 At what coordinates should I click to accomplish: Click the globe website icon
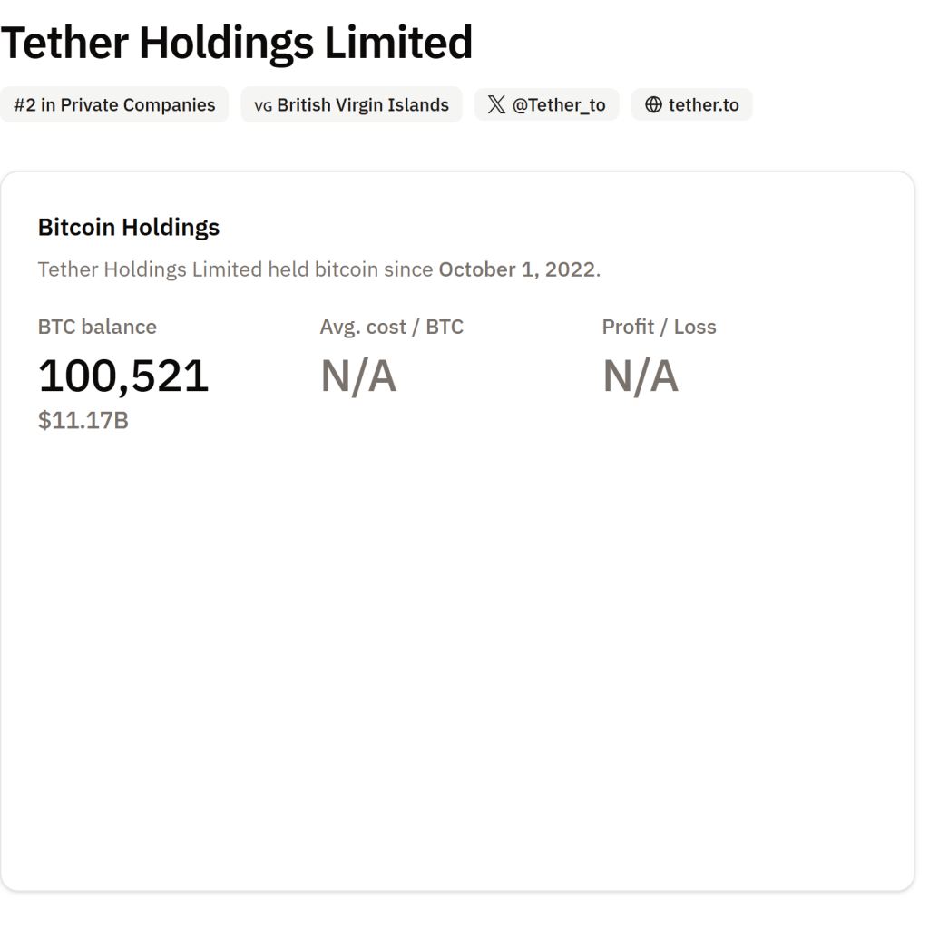(x=653, y=104)
